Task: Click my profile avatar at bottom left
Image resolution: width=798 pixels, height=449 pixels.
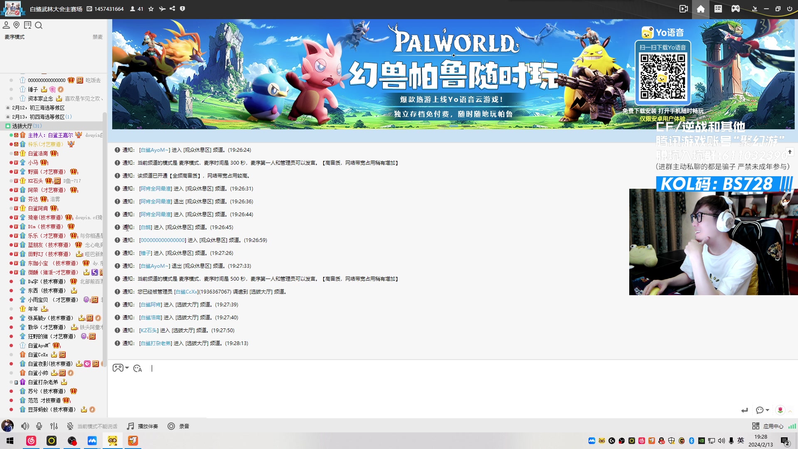Action: tap(7, 426)
